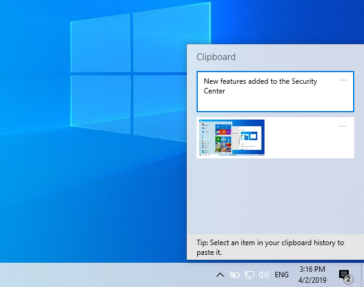Open the options menu for the Security Center text clip
Screen dimensions: 364x287
pyautogui.click(x=343, y=80)
